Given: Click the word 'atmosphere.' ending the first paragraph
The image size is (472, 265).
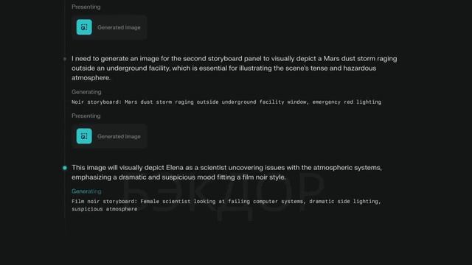Looking at the screenshot, I should coord(91,78).
